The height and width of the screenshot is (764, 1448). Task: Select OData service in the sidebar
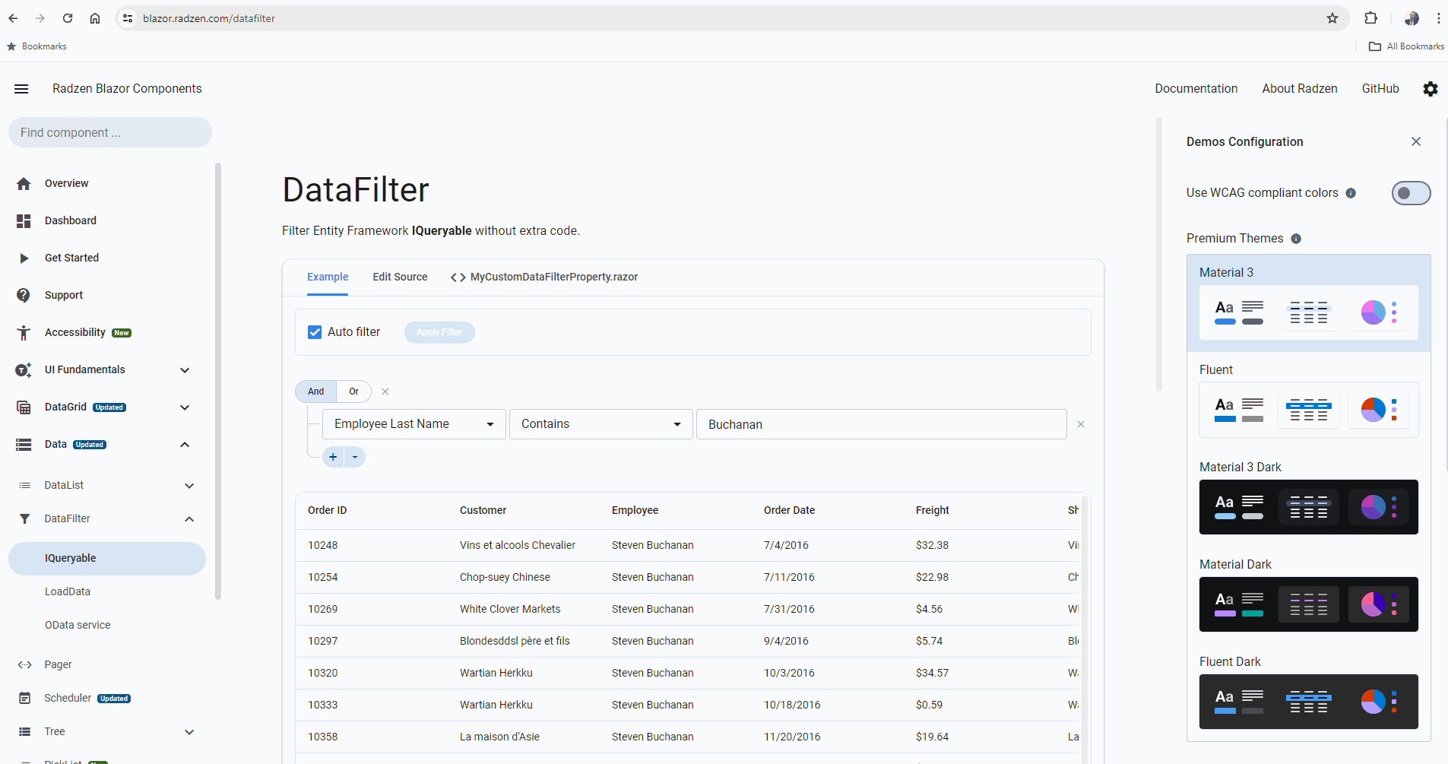pos(78,625)
